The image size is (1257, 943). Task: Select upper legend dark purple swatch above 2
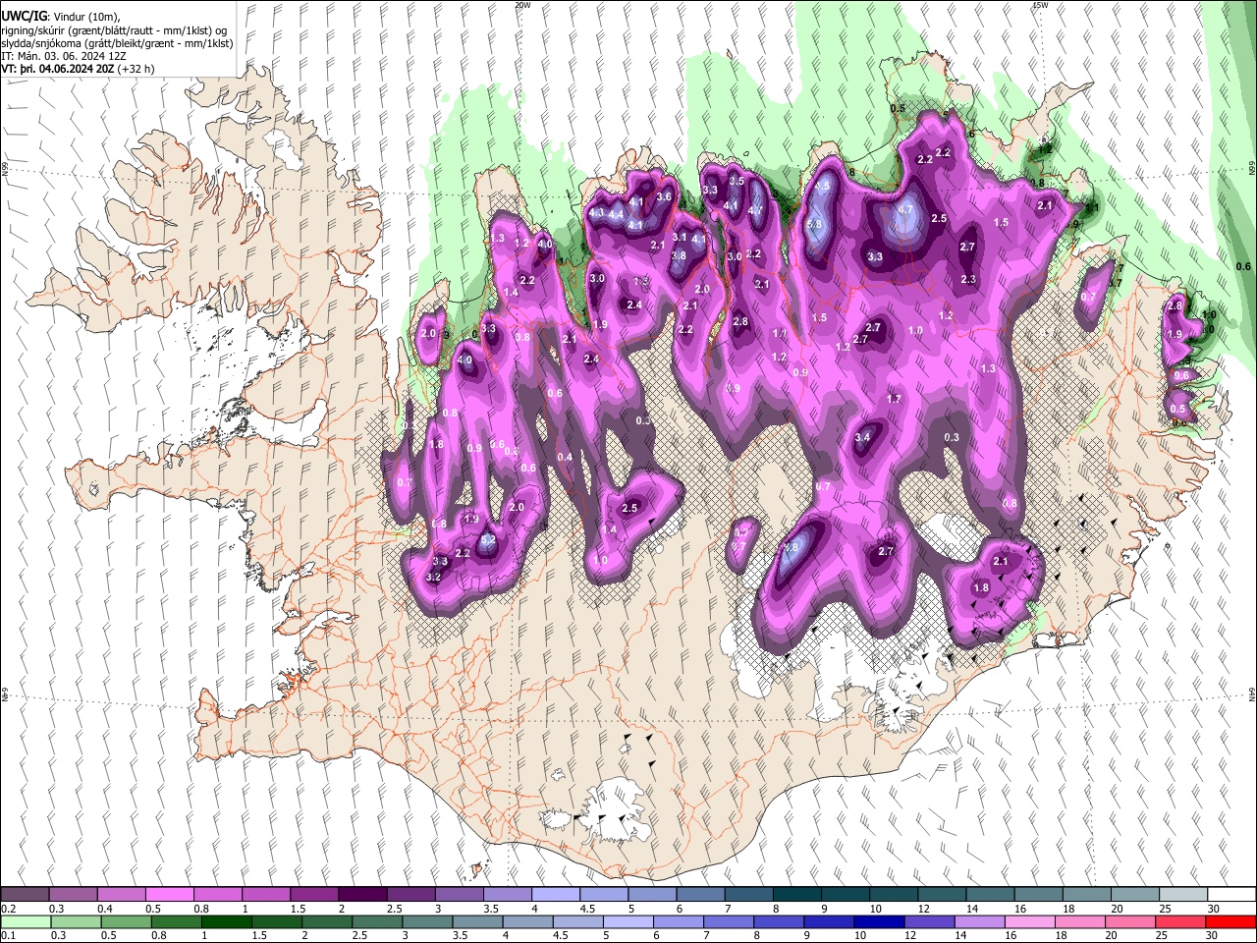pyautogui.click(x=361, y=894)
